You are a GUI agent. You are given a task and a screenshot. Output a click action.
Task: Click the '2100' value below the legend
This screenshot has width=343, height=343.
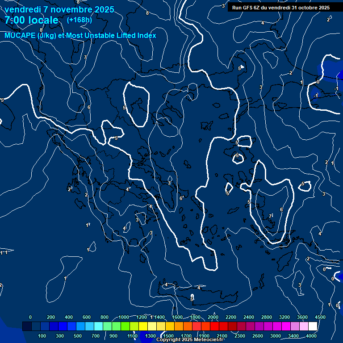pos(222,336)
